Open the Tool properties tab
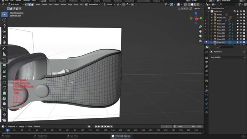Image resolution: width=247 pixels, height=139 pixels. [x=206, y=53]
